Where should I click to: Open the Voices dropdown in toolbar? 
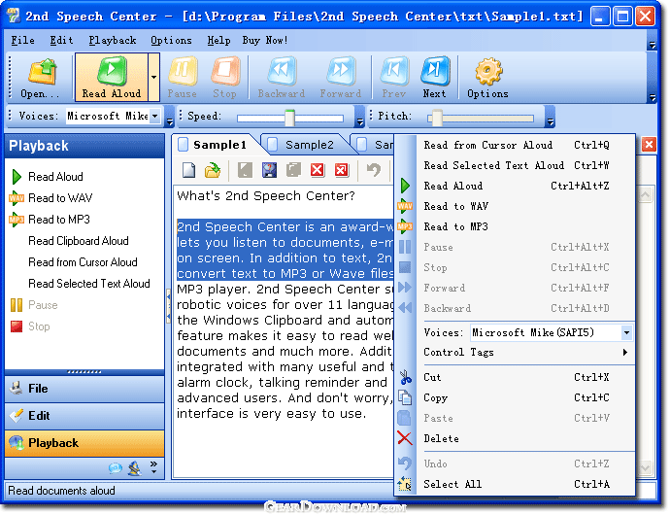pyautogui.click(x=155, y=116)
